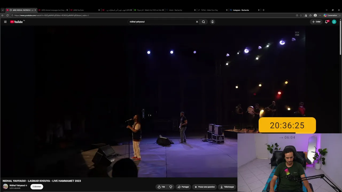Image resolution: width=342 pixels, height=192 pixels.
Task: Expand the Copilot Conversation dropdown arrow
Action: [340, 15]
